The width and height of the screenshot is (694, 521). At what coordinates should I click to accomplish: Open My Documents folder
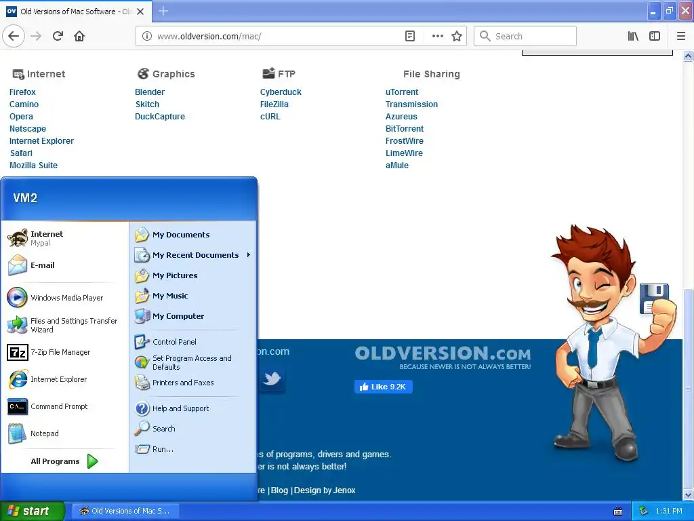pyautogui.click(x=192, y=234)
